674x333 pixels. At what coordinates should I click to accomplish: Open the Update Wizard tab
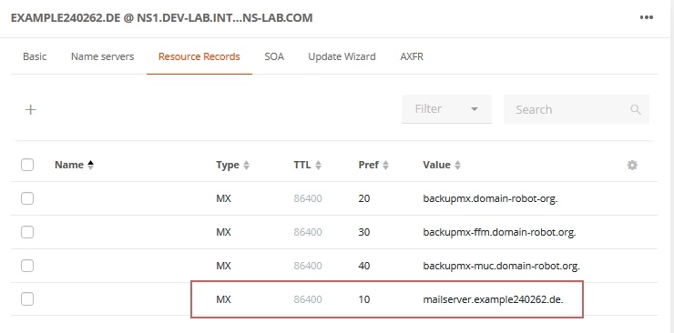(342, 56)
